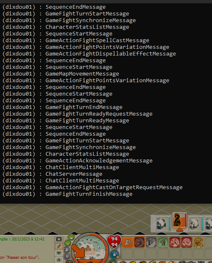Select the gray scythe skull spell
Image resolution: width=212 pixels, height=263 pixels.
(x=151, y=243)
